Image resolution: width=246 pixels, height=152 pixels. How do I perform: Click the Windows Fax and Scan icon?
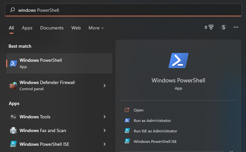point(13,130)
